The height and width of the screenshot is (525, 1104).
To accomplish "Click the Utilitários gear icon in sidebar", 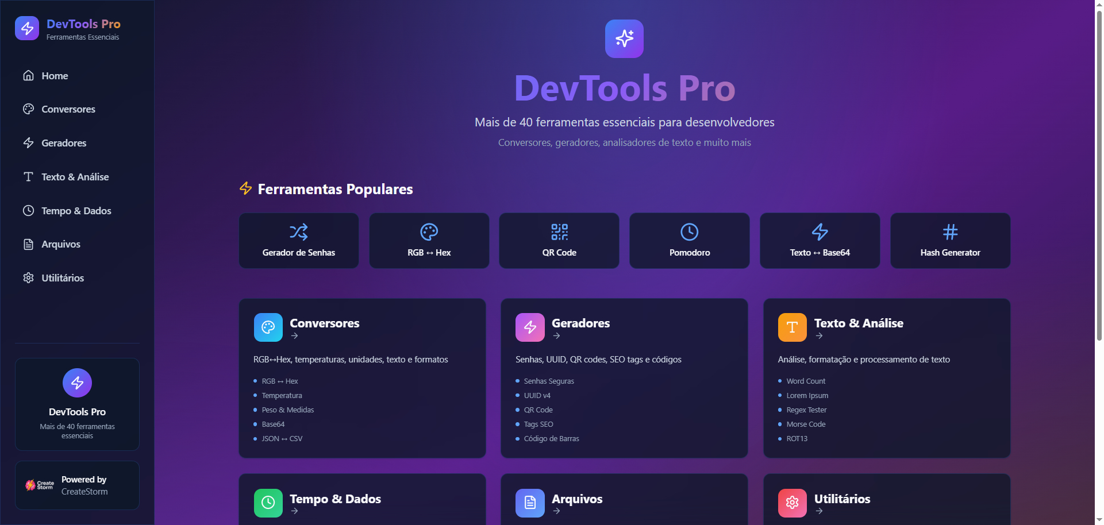I will click(x=28, y=277).
